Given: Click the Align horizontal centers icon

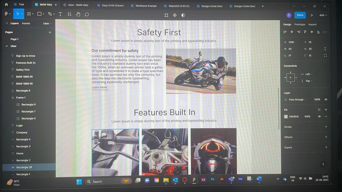Looking at the screenshot, I should coord(292,32).
